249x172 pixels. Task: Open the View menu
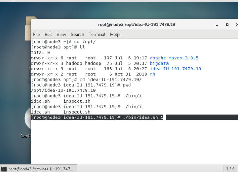(x=61, y=35)
